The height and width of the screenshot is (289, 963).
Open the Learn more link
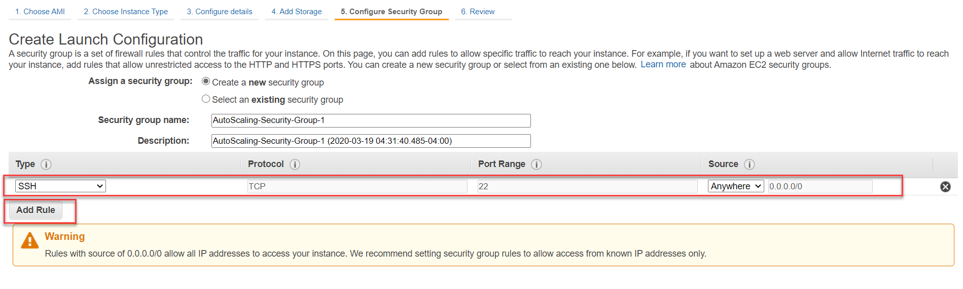[663, 64]
